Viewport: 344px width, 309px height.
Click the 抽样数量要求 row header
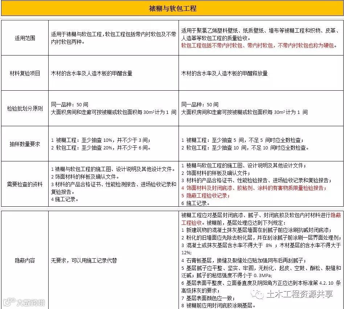pyautogui.click(x=25, y=144)
